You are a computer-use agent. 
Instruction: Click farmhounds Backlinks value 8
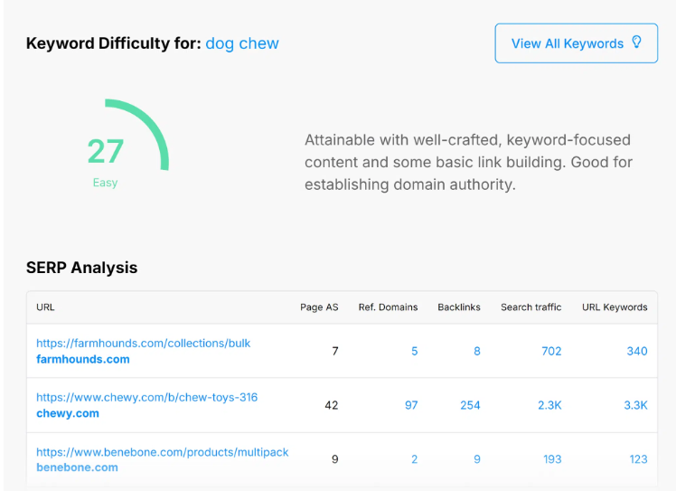(x=477, y=351)
